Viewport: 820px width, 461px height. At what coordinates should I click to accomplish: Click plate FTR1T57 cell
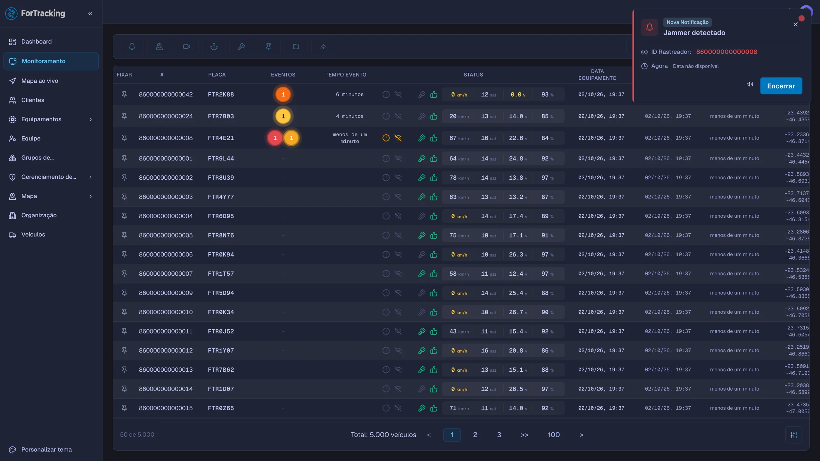221,274
